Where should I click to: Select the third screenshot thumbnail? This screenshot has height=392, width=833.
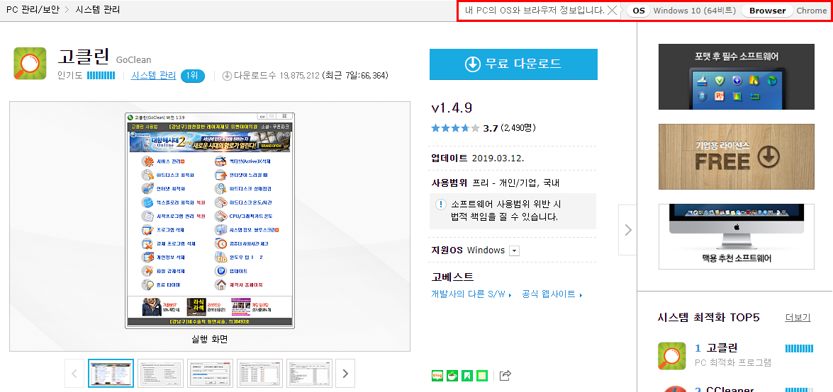tap(211, 374)
